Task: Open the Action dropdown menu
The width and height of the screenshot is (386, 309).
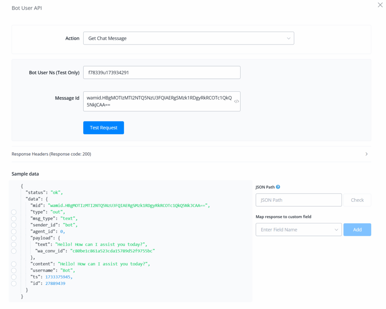Action: tap(188, 38)
